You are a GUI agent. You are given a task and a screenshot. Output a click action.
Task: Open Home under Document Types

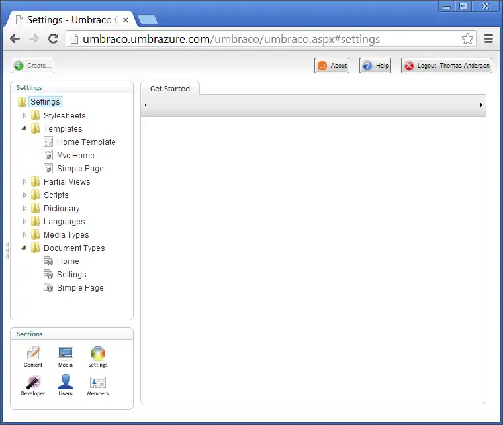[x=68, y=261]
